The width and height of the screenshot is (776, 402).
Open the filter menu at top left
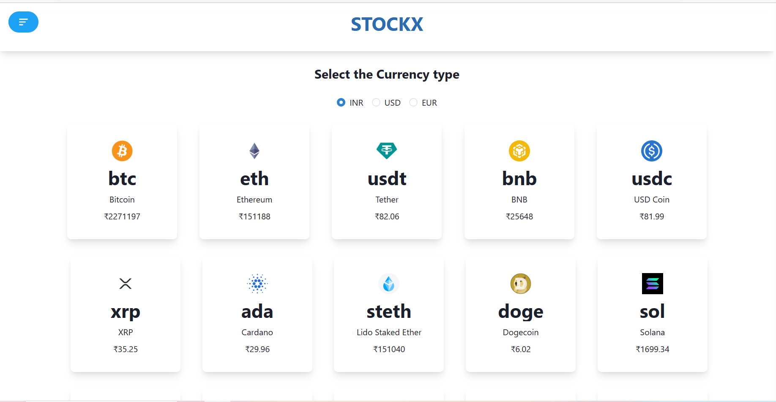point(23,22)
